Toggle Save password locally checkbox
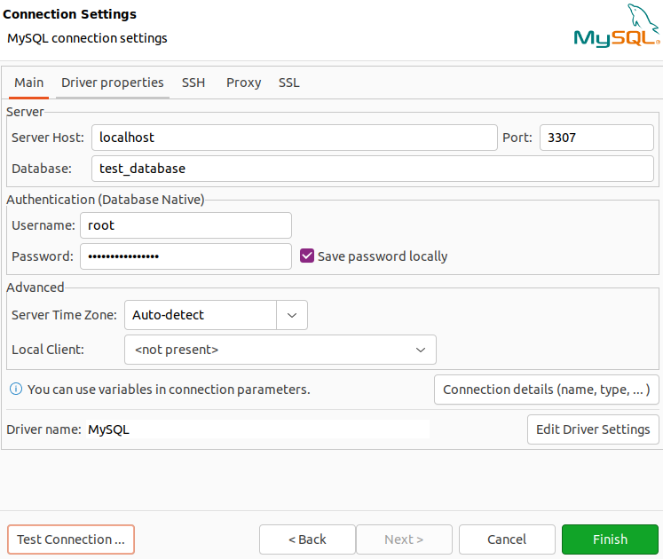Image resolution: width=663 pixels, height=559 pixels. 307,256
